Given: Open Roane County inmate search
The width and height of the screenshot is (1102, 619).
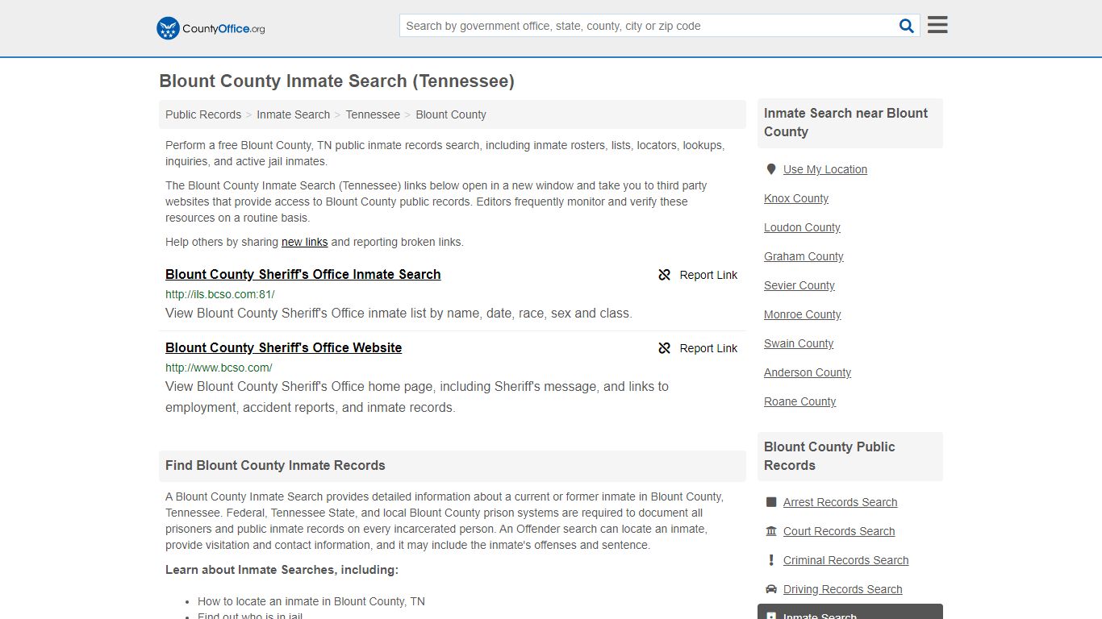Looking at the screenshot, I should (x=800, y=401).
